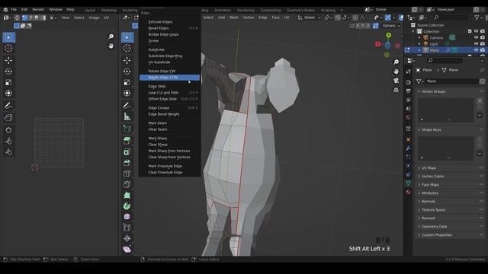
Task: Click the red X axis on navigation gizmo
Action: pos(378,44)
